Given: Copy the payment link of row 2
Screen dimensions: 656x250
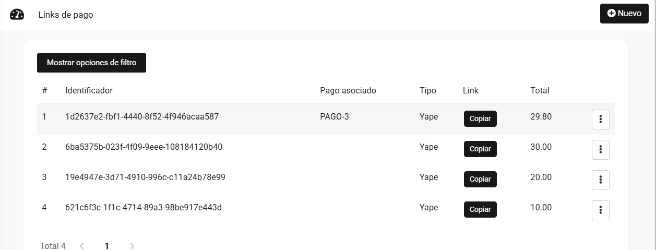Looking at the screenshot, I should (480, 149).
